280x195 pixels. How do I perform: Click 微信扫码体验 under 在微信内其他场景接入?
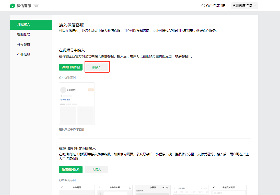(71, 170)
